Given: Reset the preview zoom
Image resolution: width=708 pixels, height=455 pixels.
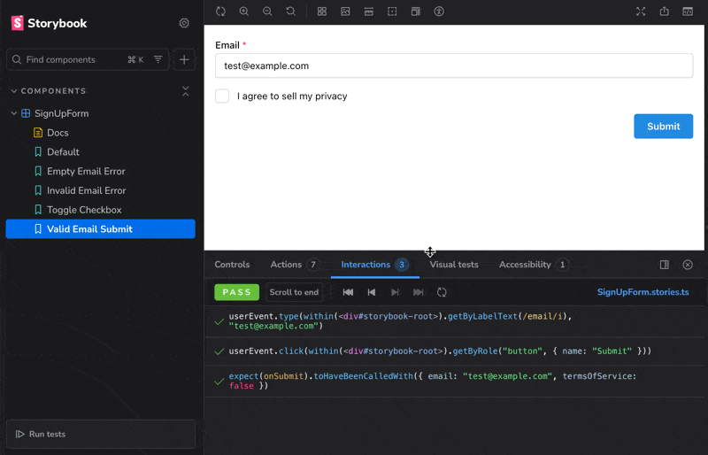Looking at the screenshot, I should point(291,12).
